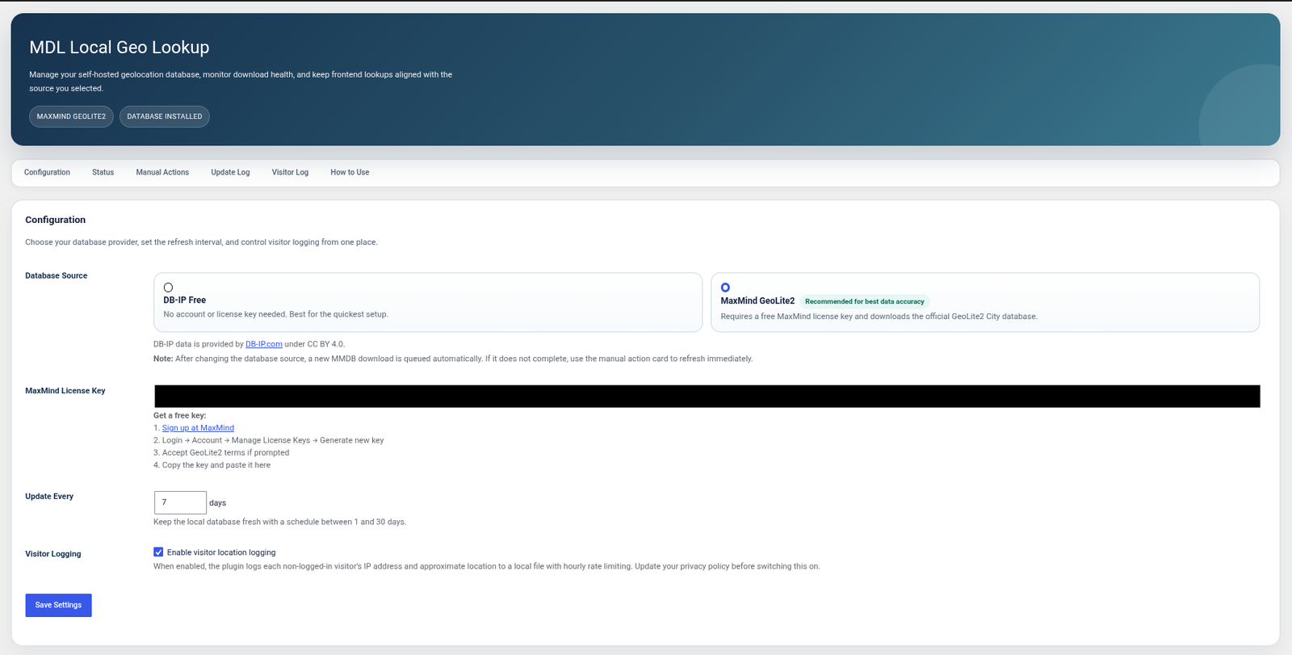Select the DB-IP Free radio button

pos(168,288)
